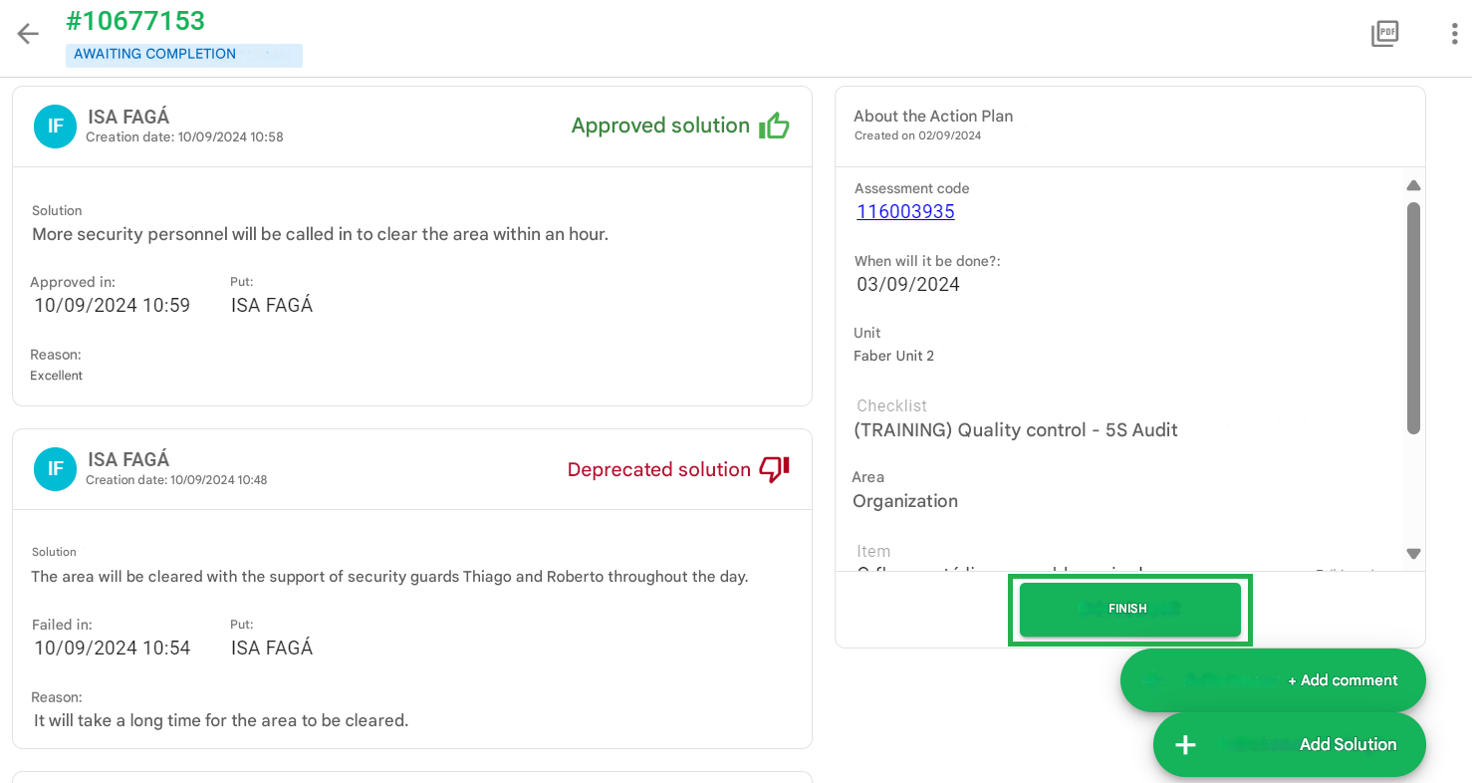Image resolution: width=1472 pixels, height=783 pixels.
Task: Click the area value 'Organization'
Action: click(x=905, y=501)
